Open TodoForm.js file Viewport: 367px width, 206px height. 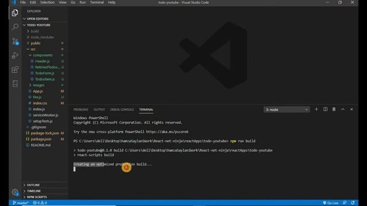[x=45, y=73]
